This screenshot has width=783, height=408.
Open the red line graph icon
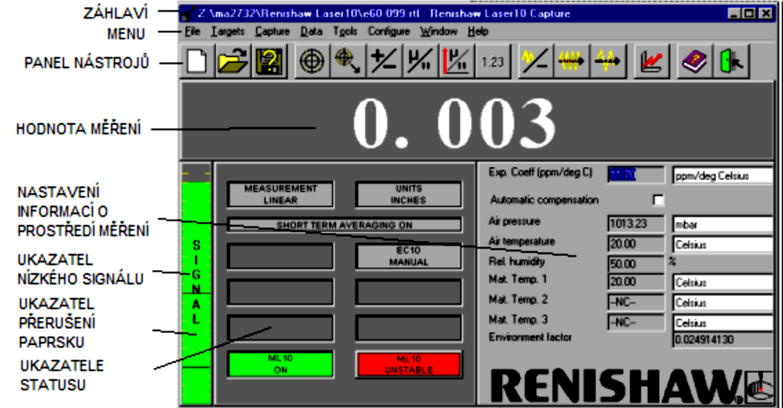(x=652, y=62)
